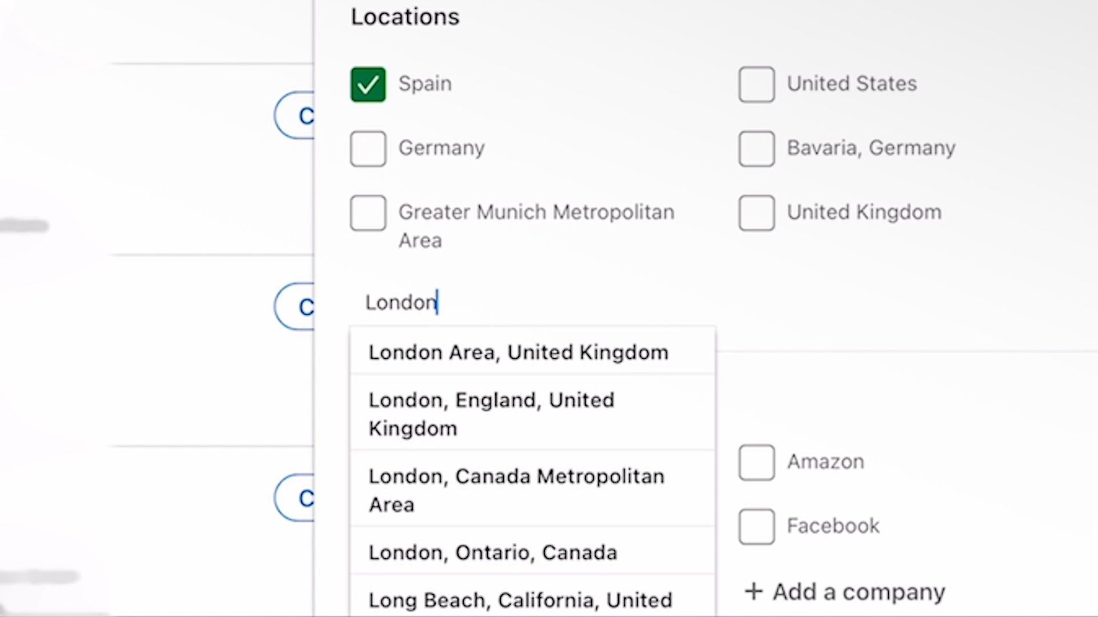Screen dimensions: 1098x617
Task: Click the plus icon beside Add a company
Action: (x=754, y=591)
